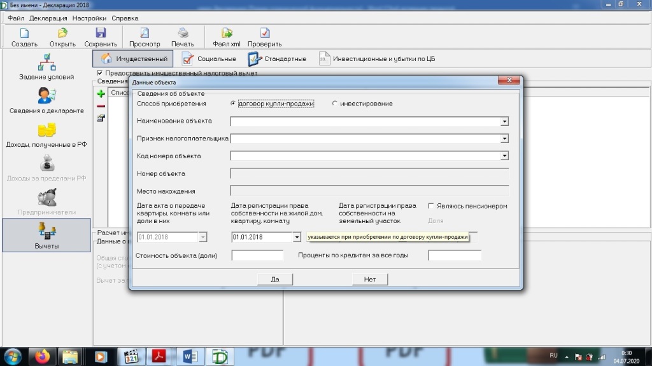The height and width of the screenshot is (366, 652).
Task: Expand the Код номера объекта dropdown
Action: (x=504, y=156)
